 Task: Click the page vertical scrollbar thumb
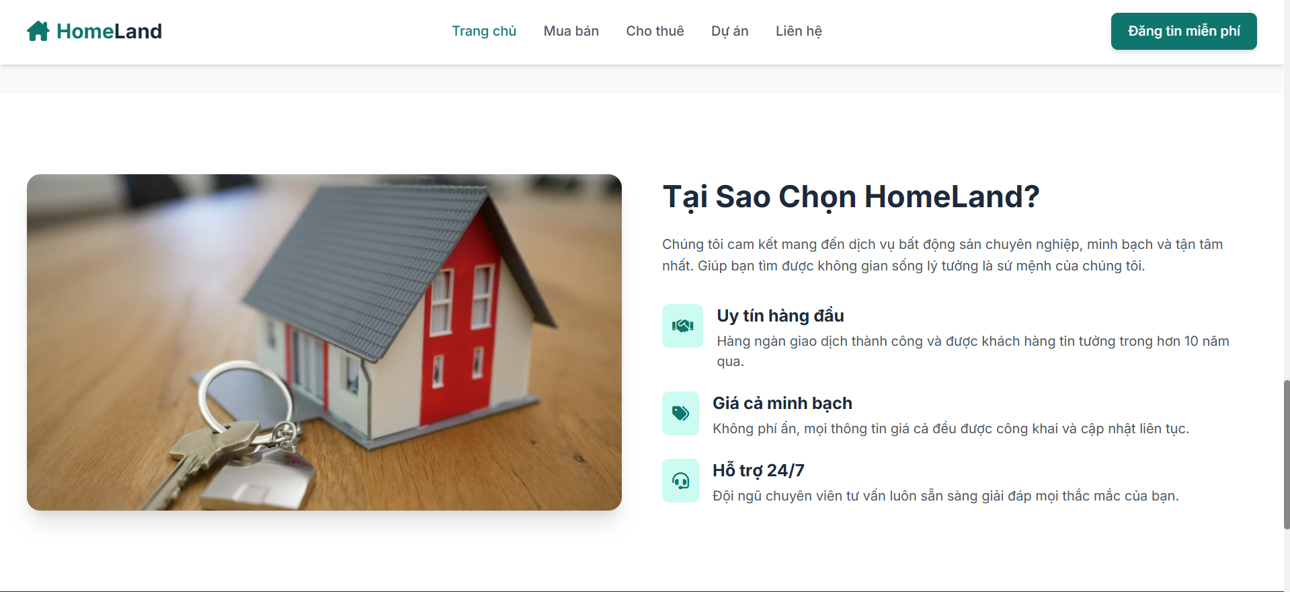(x=1286, y=454)
